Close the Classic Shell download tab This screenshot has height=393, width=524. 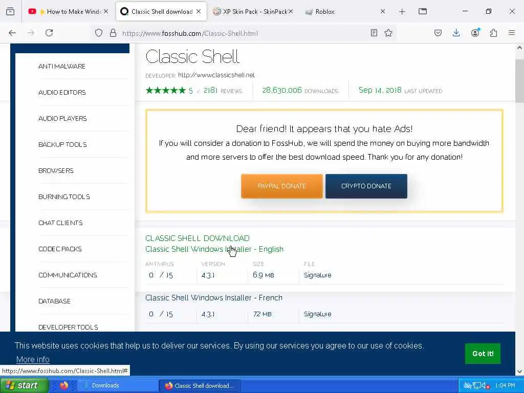(x=199, y=11)
